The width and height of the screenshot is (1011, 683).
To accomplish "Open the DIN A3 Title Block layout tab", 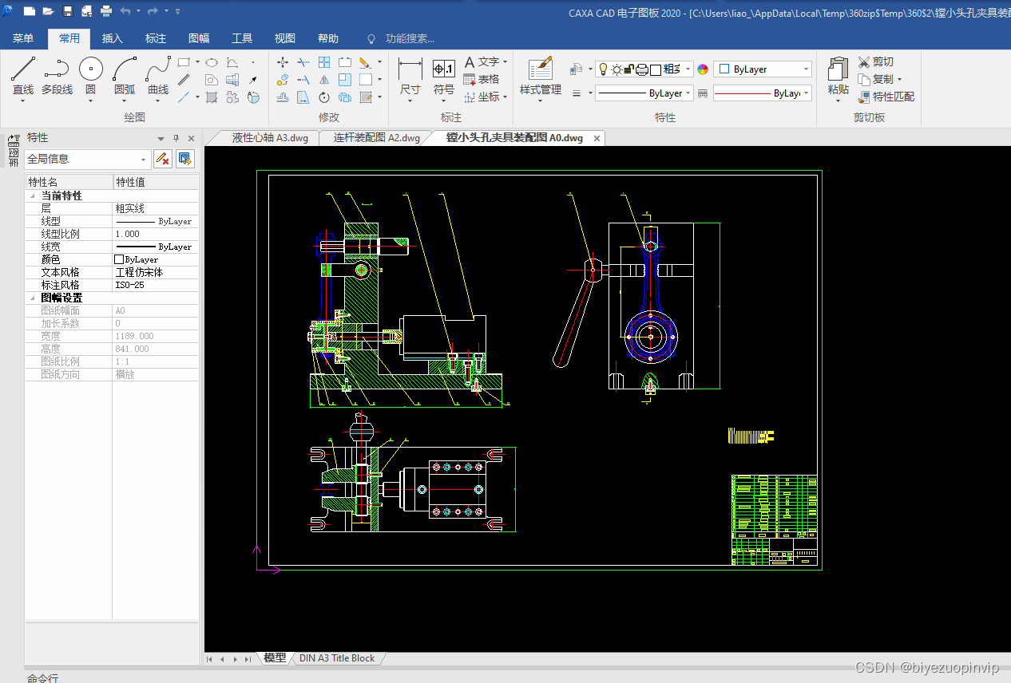I will click(337, 658).
